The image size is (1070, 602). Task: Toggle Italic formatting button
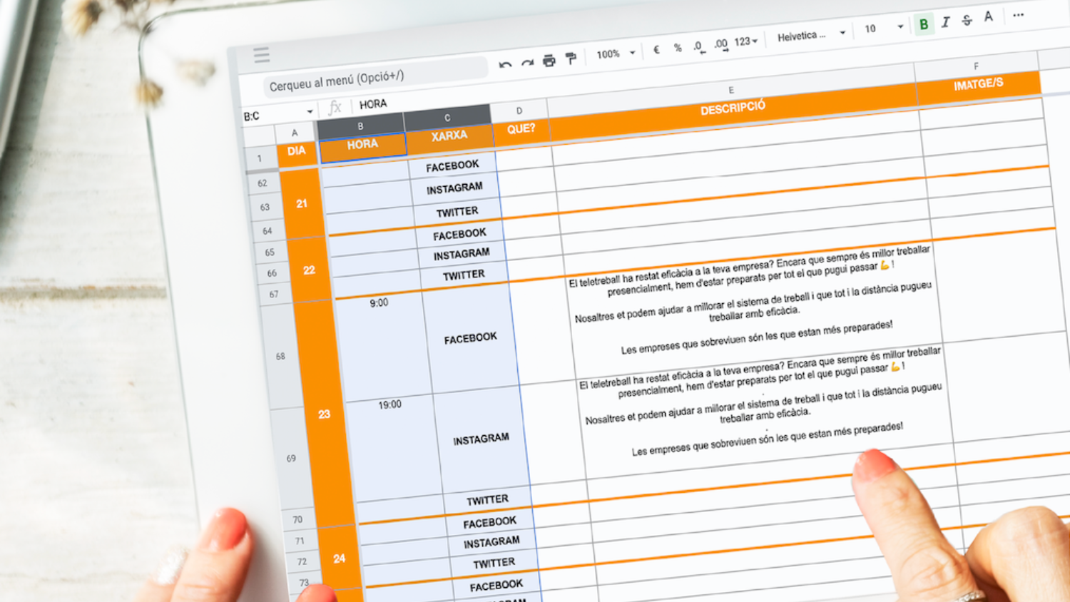tap(945, 22)
